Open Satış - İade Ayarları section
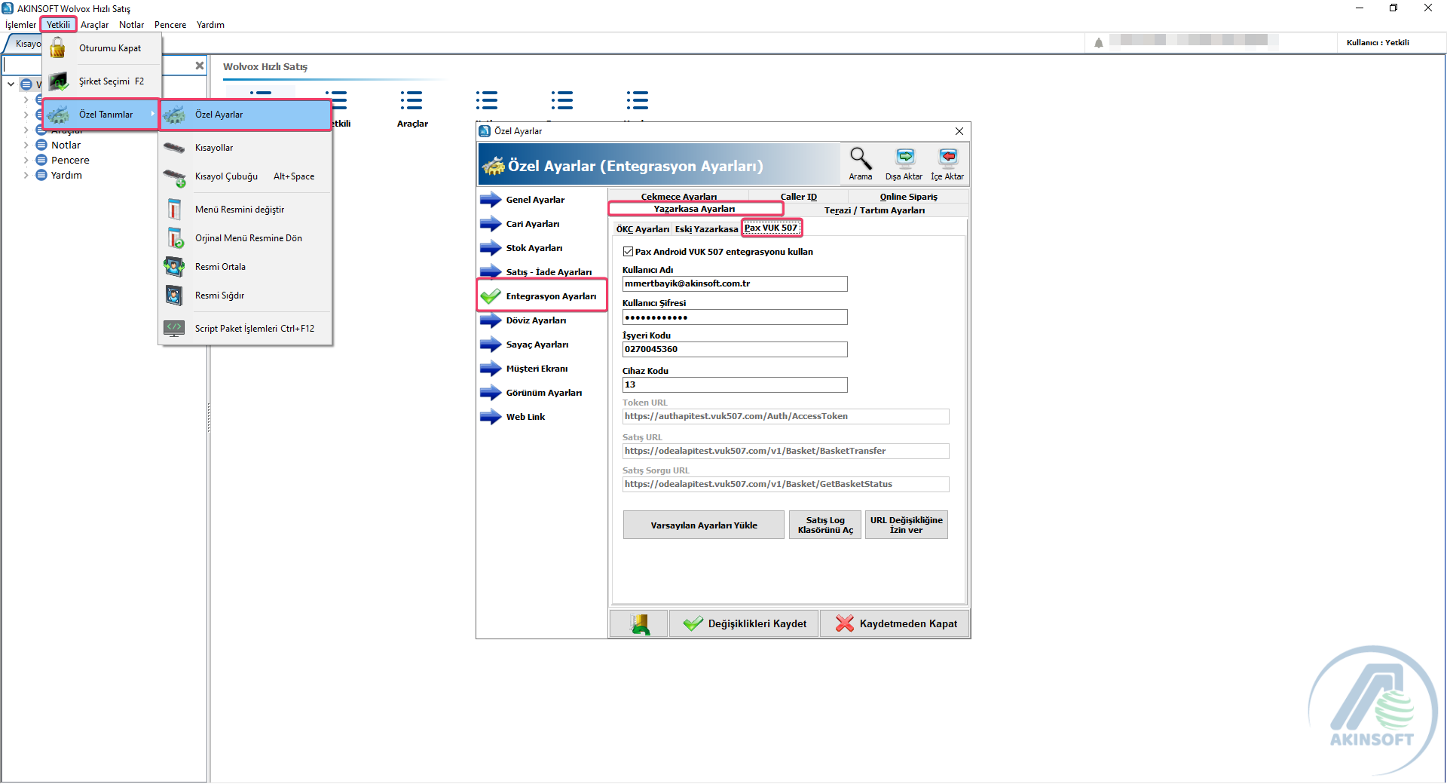The image size is (1447, 784). [x=549, y=272]
